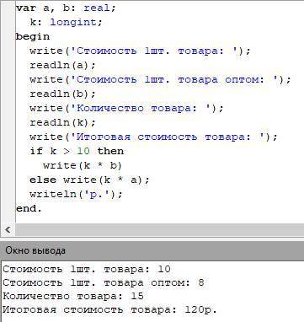
Task: Click the 'end.' keyword line
Action: coord(29,209)
